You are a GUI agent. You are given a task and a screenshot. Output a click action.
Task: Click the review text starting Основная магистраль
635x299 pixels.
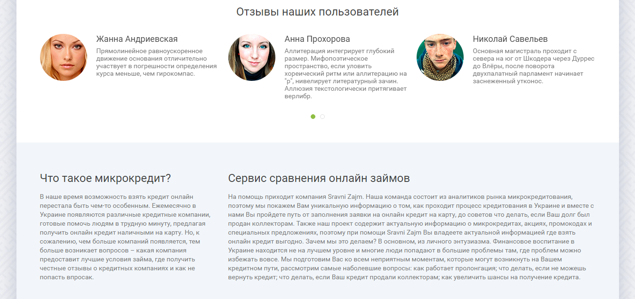(x=534, y=66)
